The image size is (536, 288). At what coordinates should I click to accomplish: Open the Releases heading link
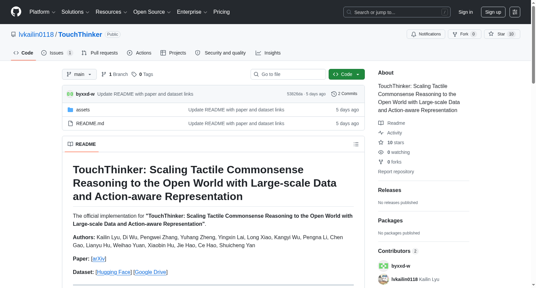390,190
